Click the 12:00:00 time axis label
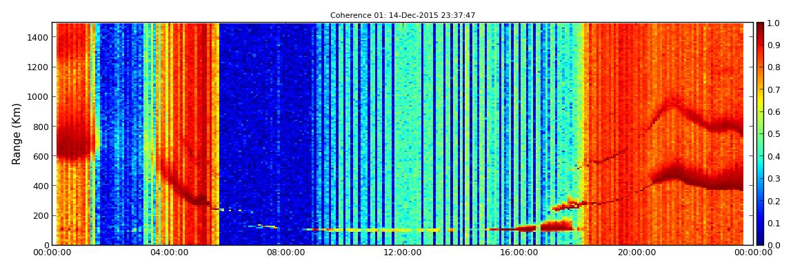793x280 pixels. (x=402, y=253)
